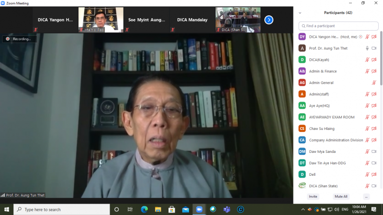The image size is (383, 215).
Task: Show hidden system tray icons
Action: pos(303,209)
